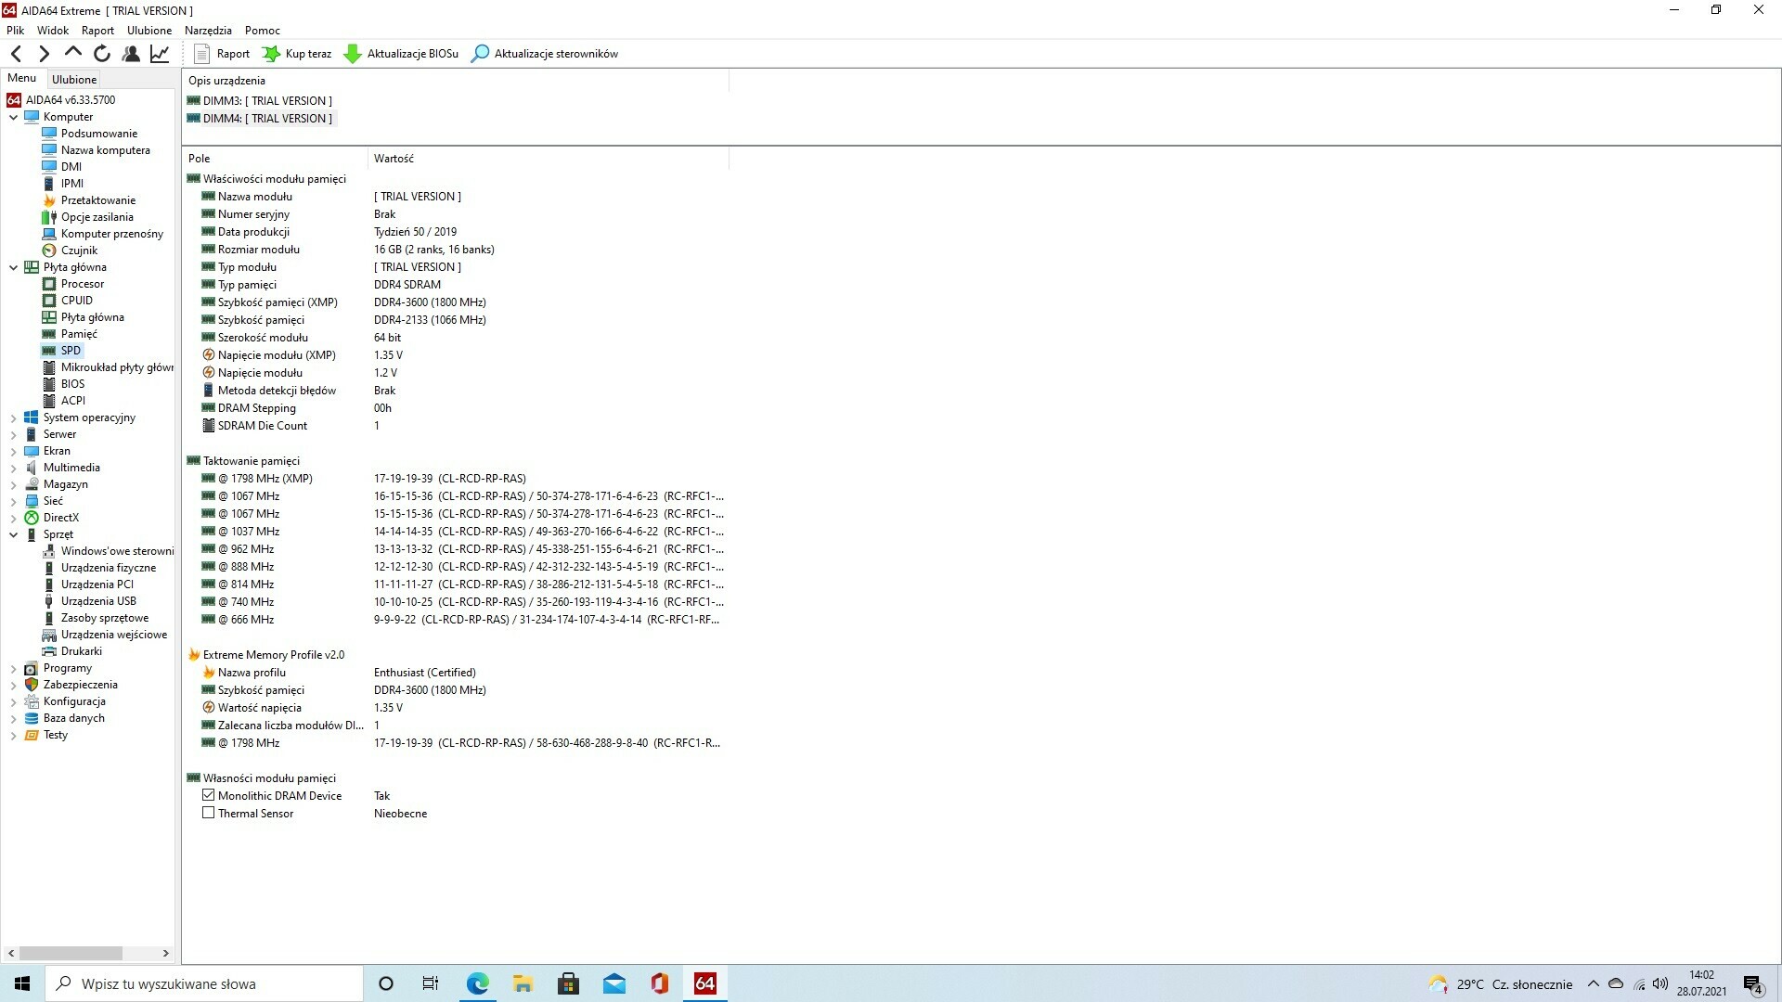Select the Napięcie modułu (XMP) row
1782x1002 pixels.
(455, 355)
